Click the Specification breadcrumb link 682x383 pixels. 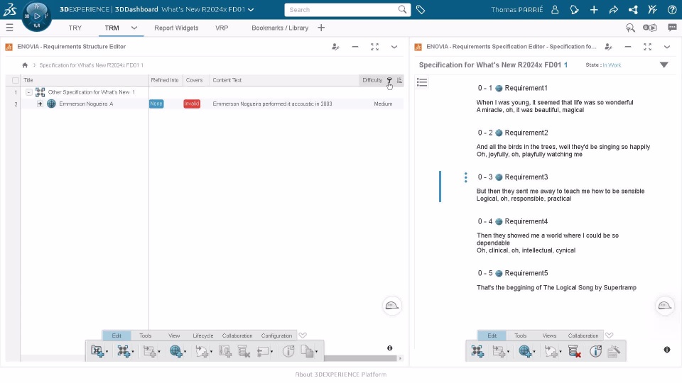[92, 65]
